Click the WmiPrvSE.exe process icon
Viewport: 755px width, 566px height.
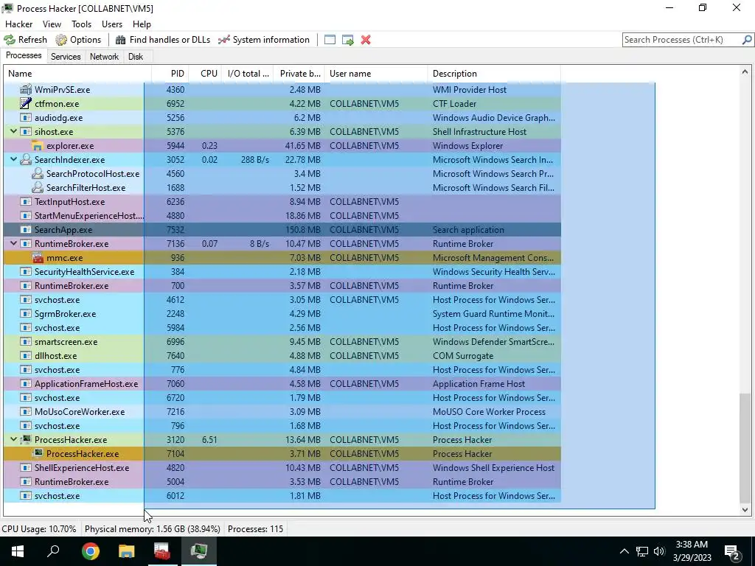26,89
